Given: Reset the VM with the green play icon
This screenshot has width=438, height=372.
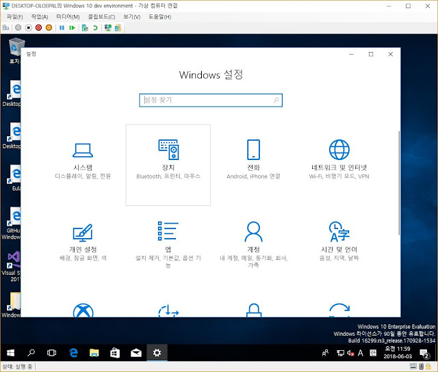Looking at the screenshot, I should [72, 27].
